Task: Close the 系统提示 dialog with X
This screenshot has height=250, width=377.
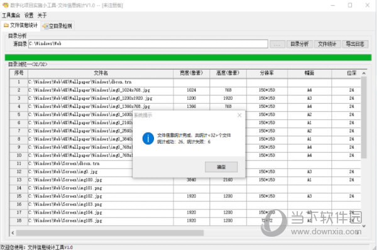Action: [239, 116]
